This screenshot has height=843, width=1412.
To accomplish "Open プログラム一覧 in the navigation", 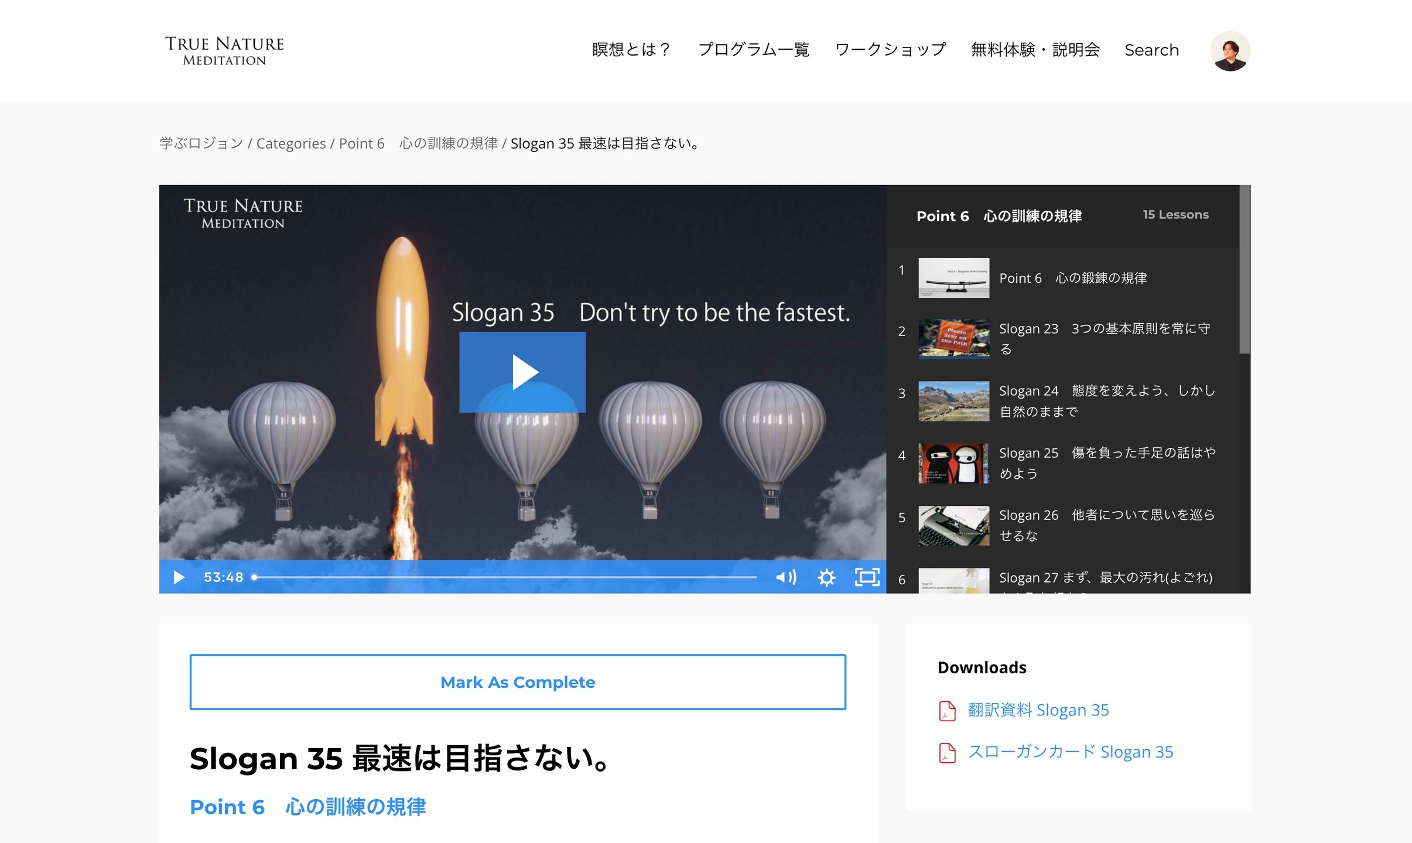I will [754, 50].
